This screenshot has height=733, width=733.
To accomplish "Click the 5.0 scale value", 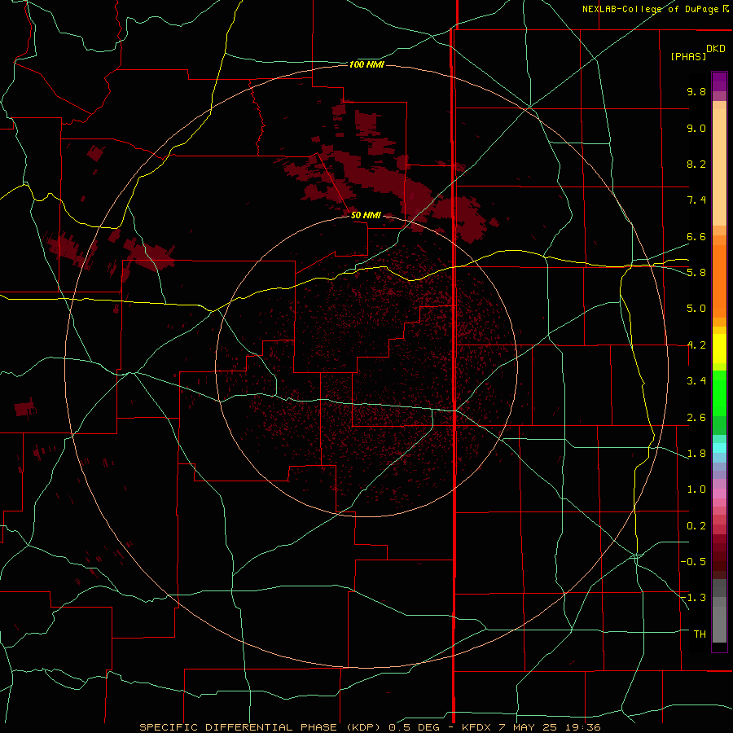I will coord(696,309).
